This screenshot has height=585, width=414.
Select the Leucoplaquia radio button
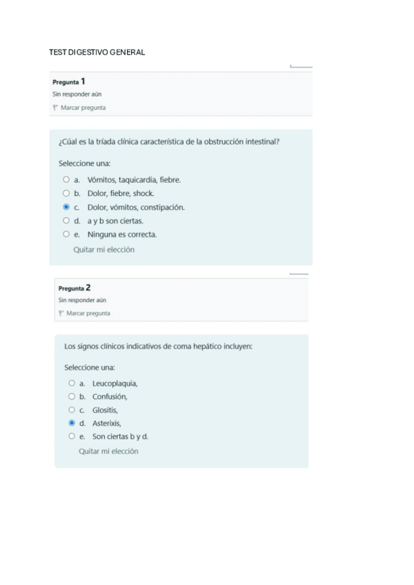click(72, 383)
